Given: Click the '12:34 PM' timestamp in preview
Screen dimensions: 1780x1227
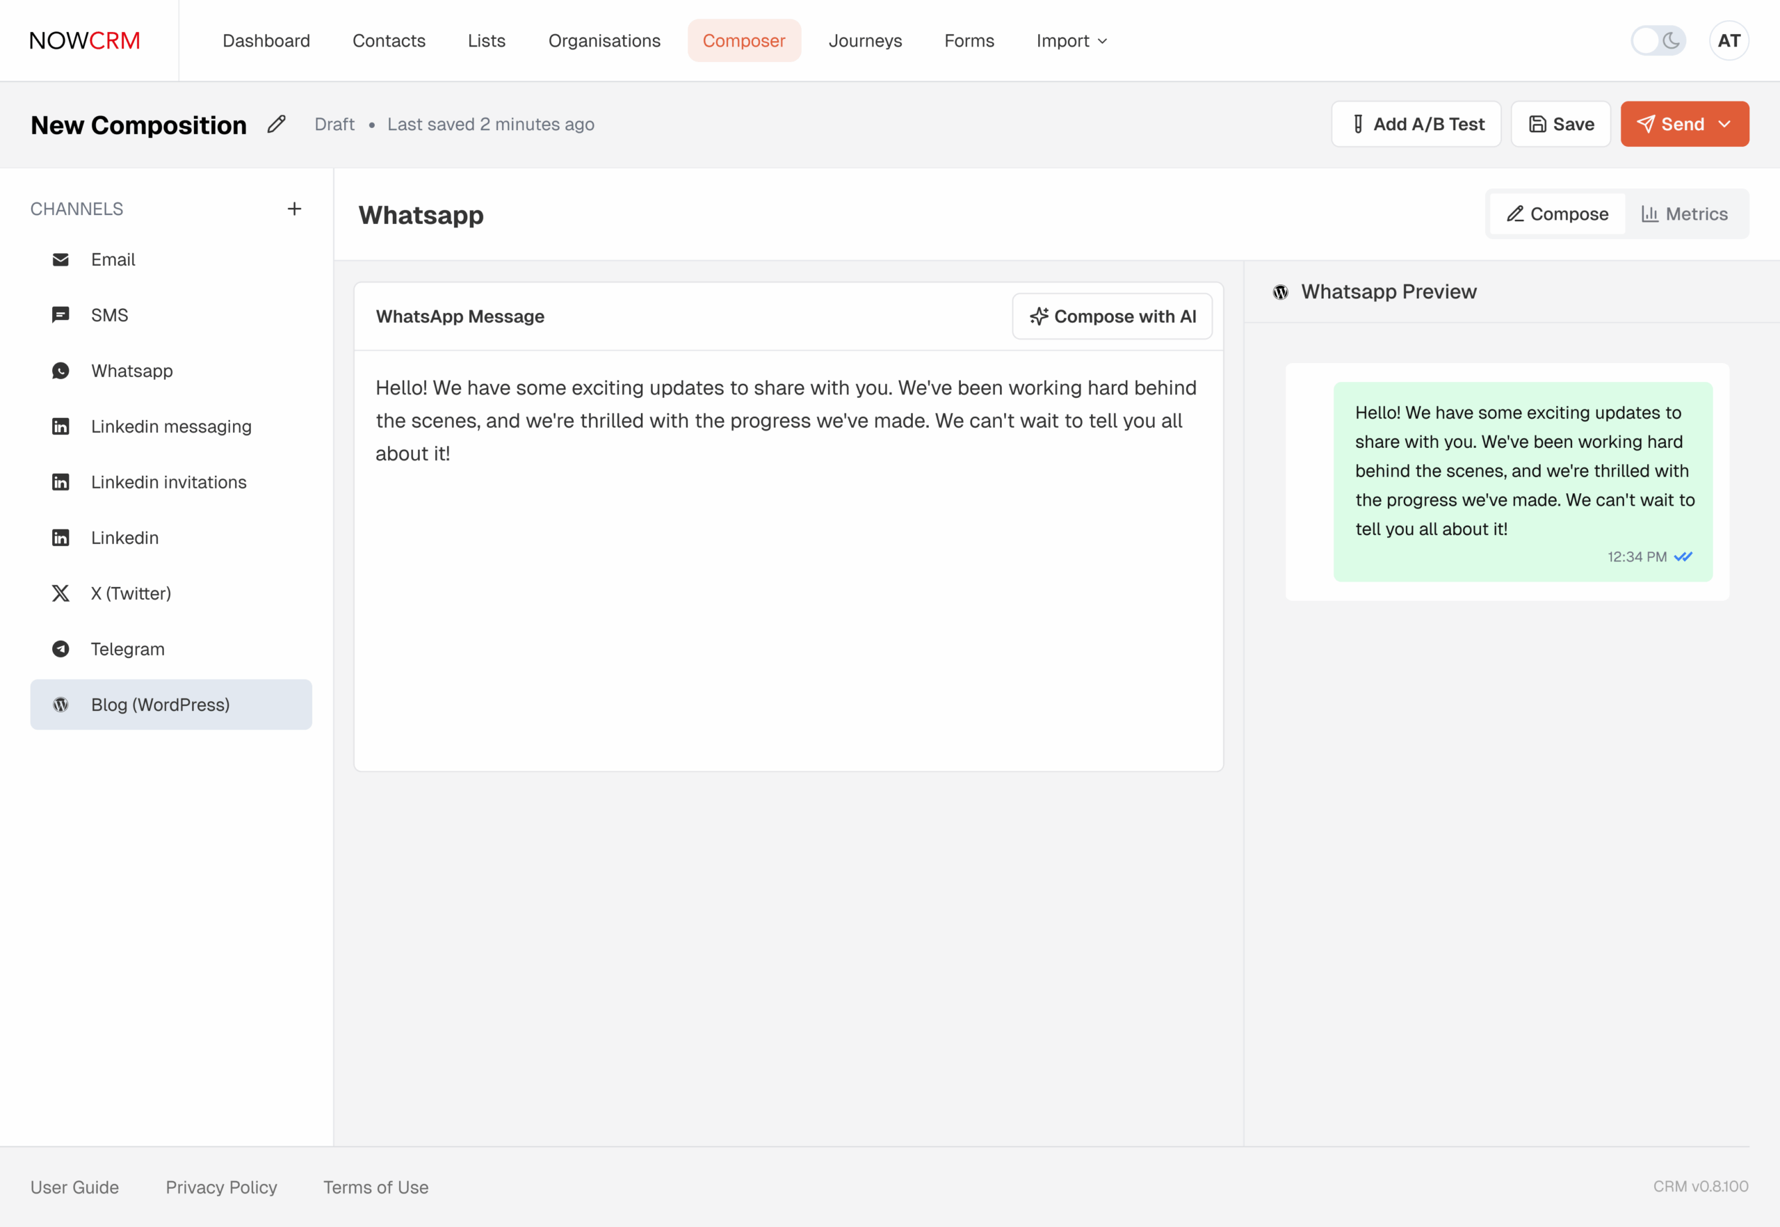Looking at the screenshot, I should pyautogui.click(x=1637, y=556).
